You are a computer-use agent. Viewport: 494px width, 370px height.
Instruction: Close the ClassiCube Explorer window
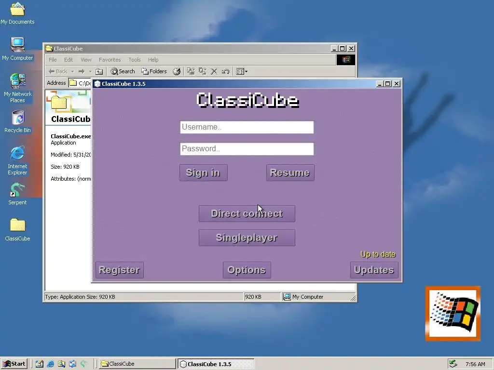(x=351, y=49)
